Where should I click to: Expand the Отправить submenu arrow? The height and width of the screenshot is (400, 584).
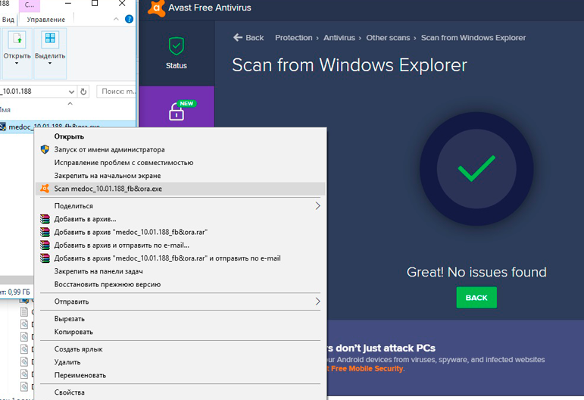317,302
